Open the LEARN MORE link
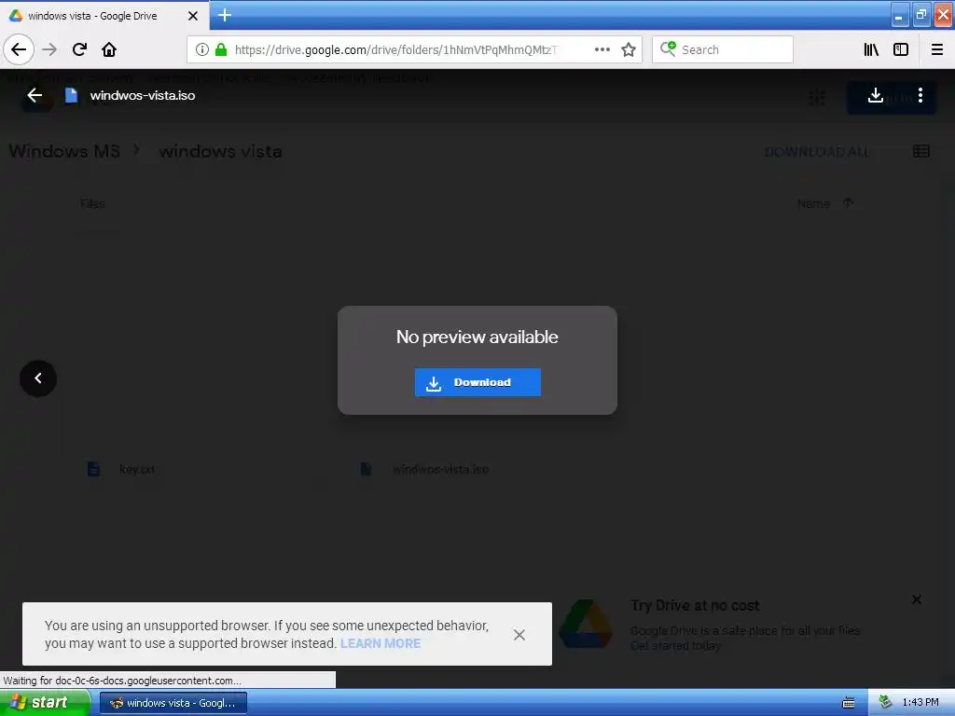 pyautogui.click(x=381, y=643)
